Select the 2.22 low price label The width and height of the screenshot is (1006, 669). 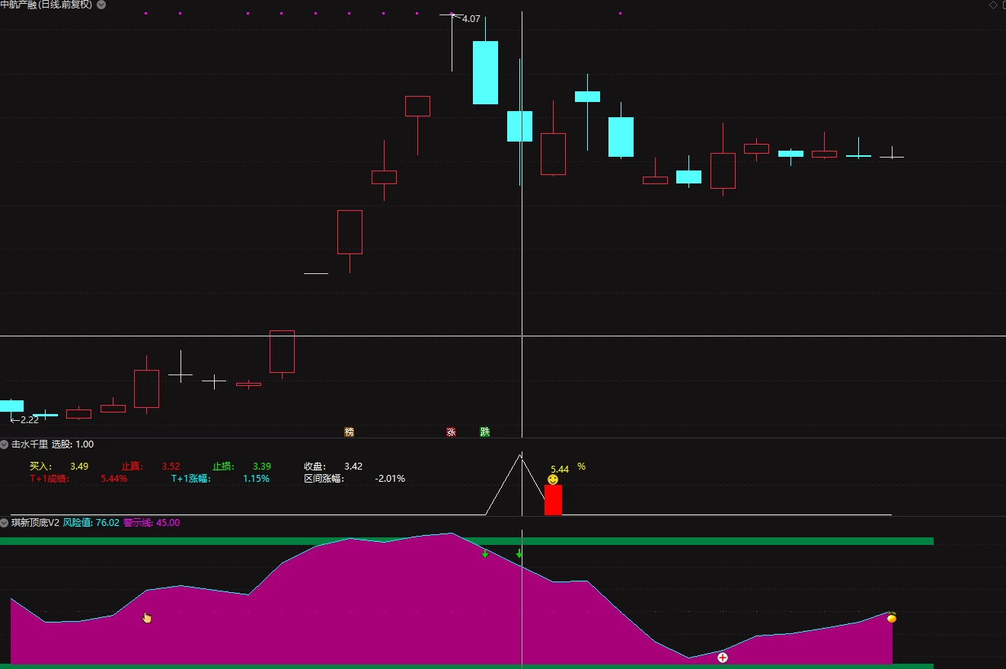coord(29,419)
